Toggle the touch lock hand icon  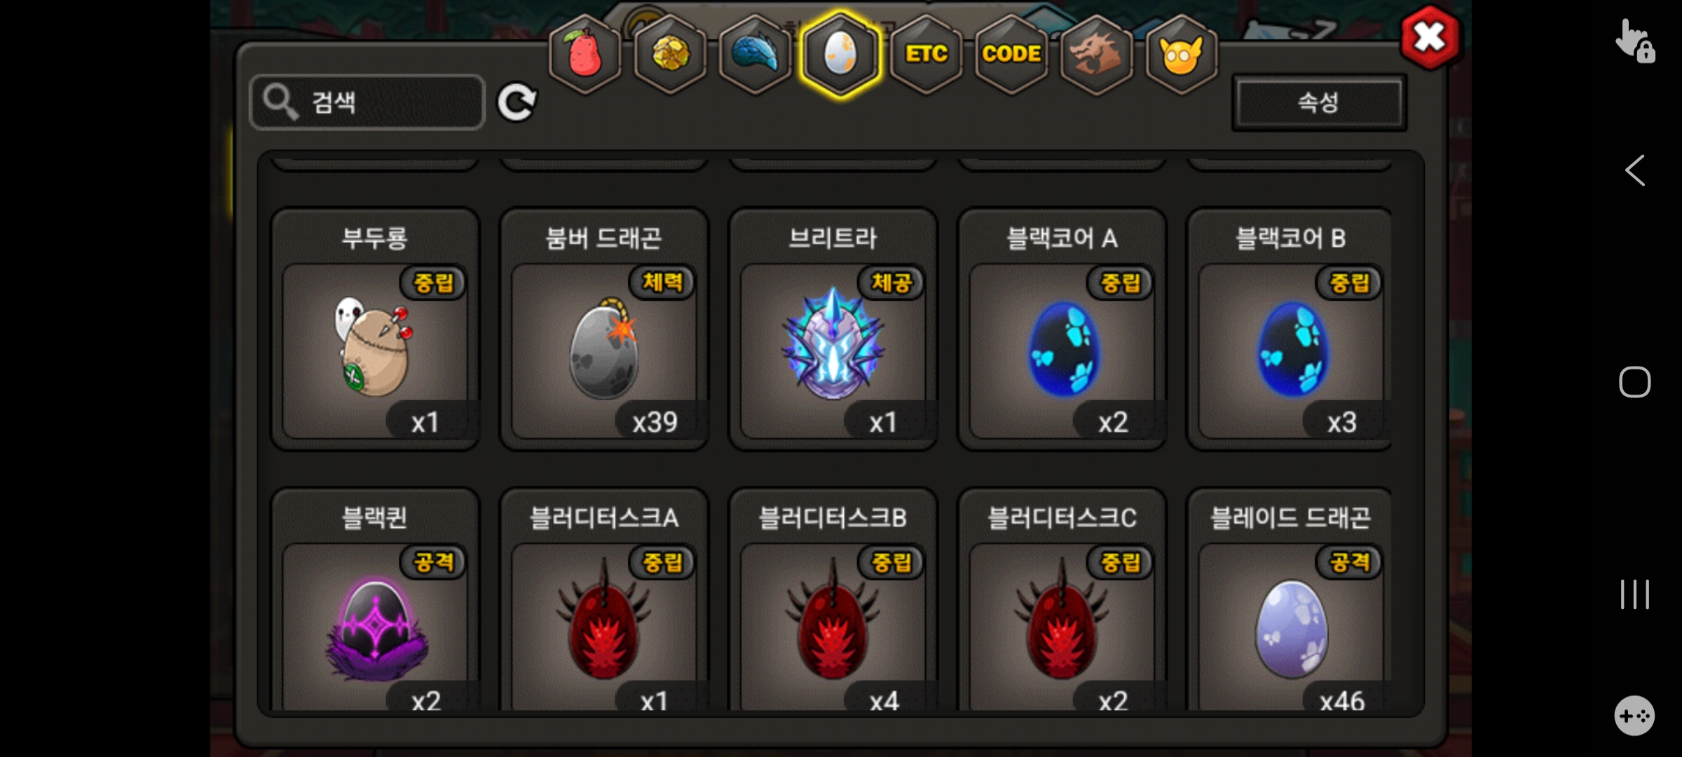coord(1635,42)
